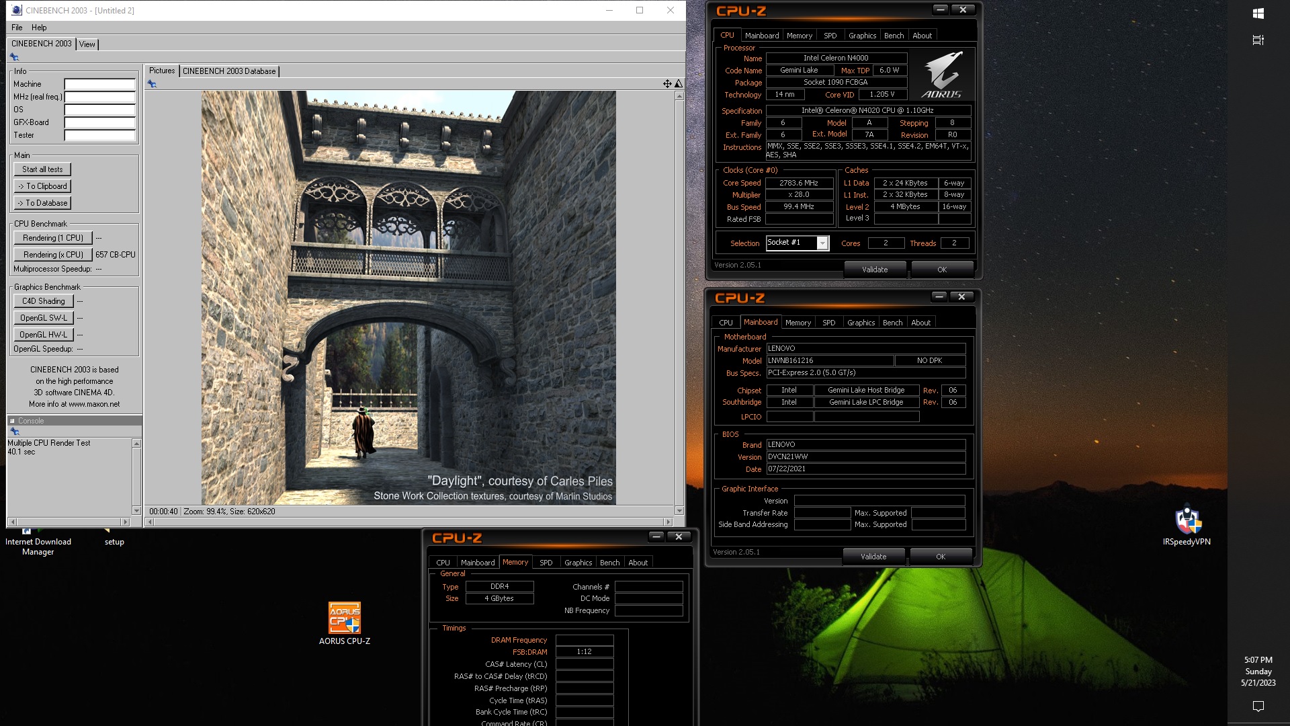Click the system clock showing 5:07 PM

pyautogui.click(x=1258, y=660)
